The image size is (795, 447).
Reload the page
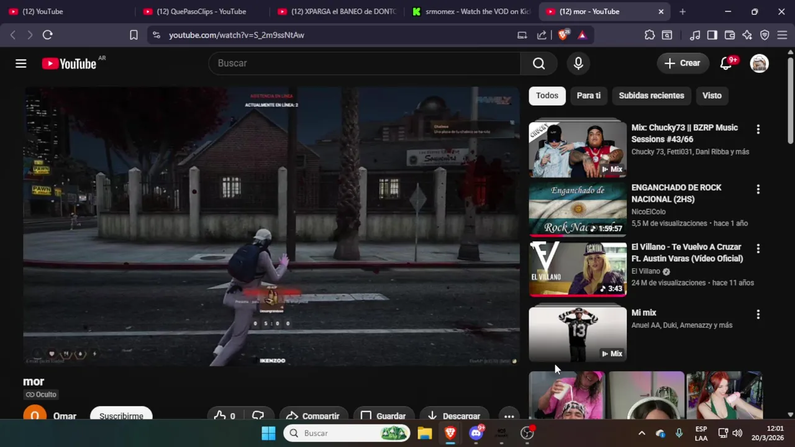point(47,35)
